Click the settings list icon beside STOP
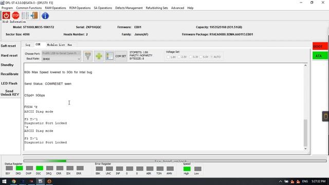This screenshot has height=185, width=329. pyautogui.click(x=25, y=15)
